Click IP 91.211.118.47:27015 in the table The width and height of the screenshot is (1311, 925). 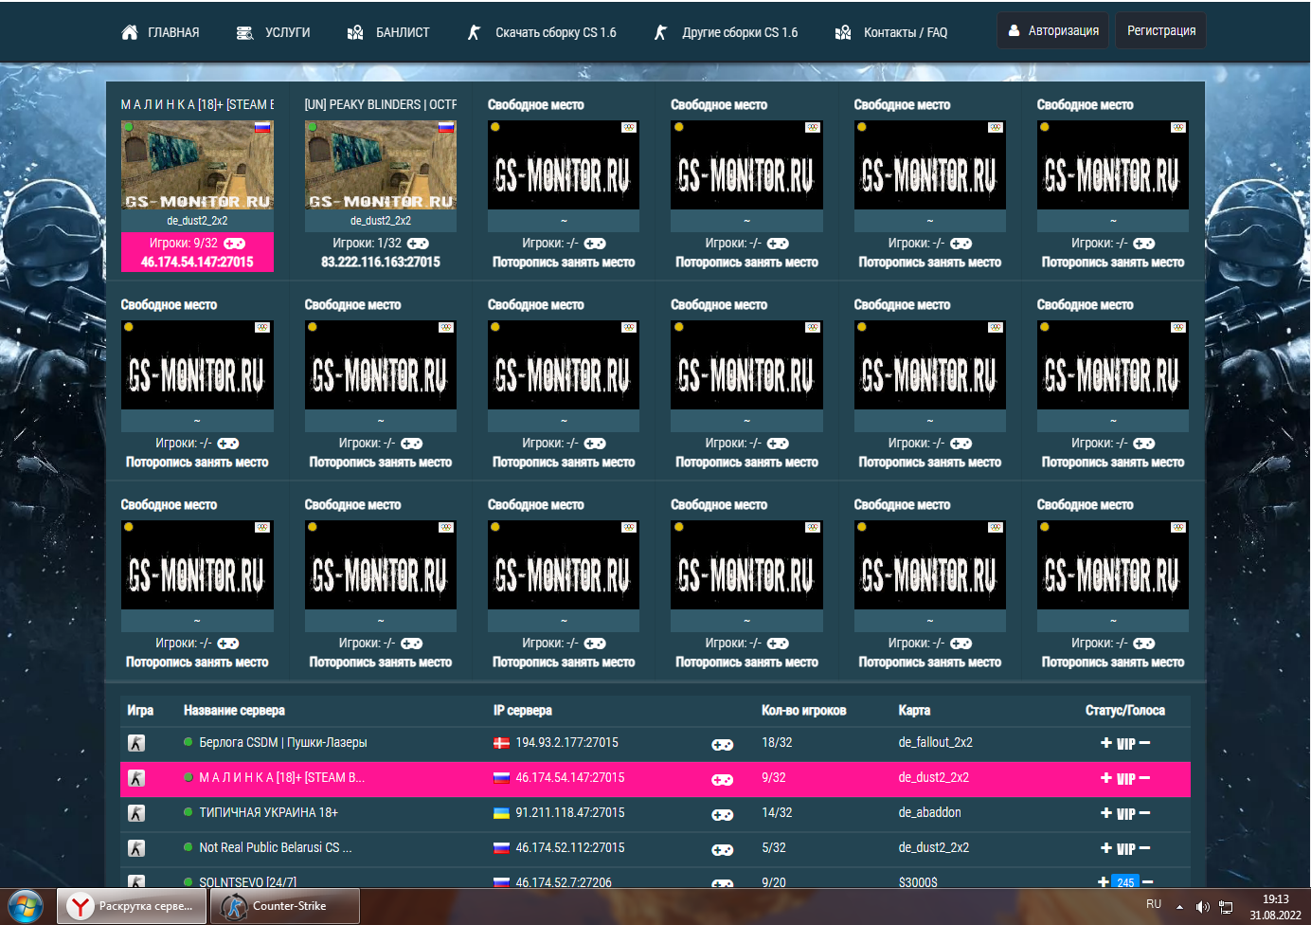pos(570,813)
